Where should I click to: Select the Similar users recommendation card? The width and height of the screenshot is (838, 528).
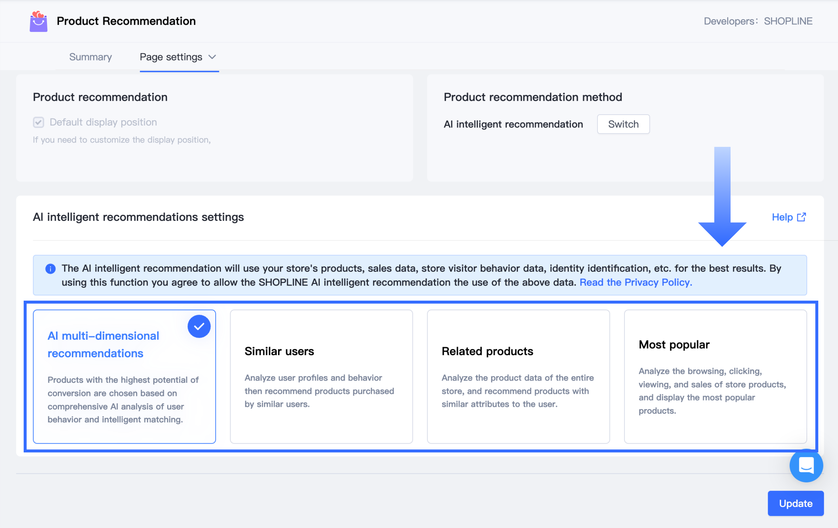(x=321, y=376)
